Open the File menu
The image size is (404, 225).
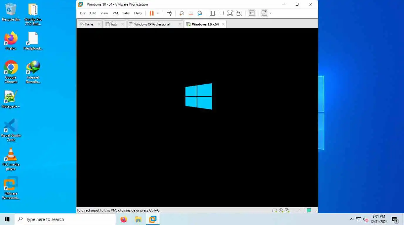click(83, 13)
